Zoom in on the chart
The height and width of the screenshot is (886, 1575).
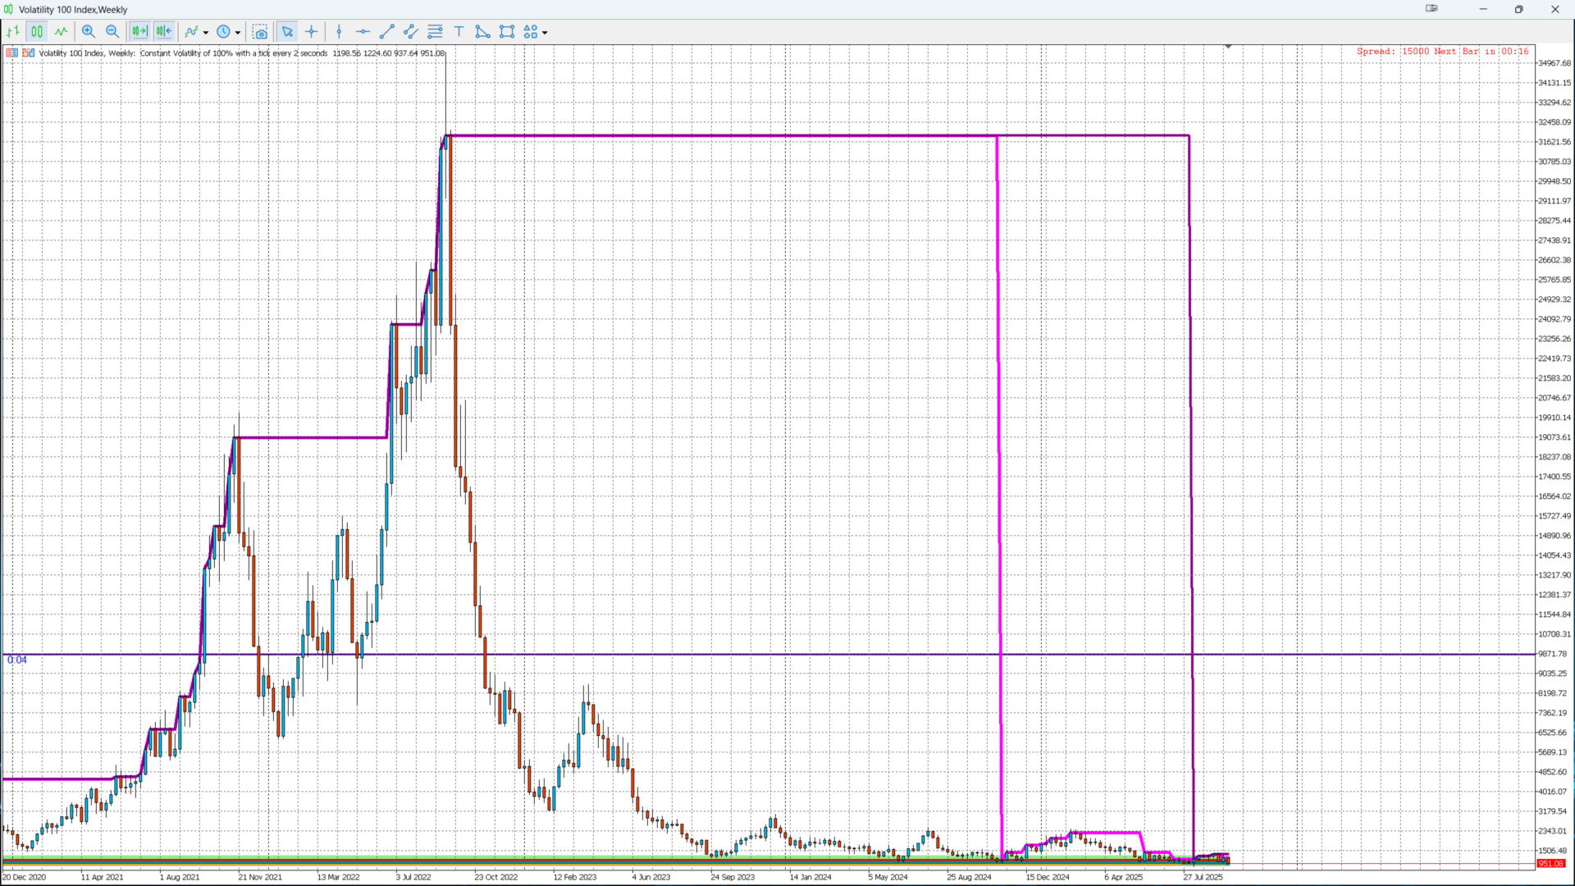click(x=89, y=32)
